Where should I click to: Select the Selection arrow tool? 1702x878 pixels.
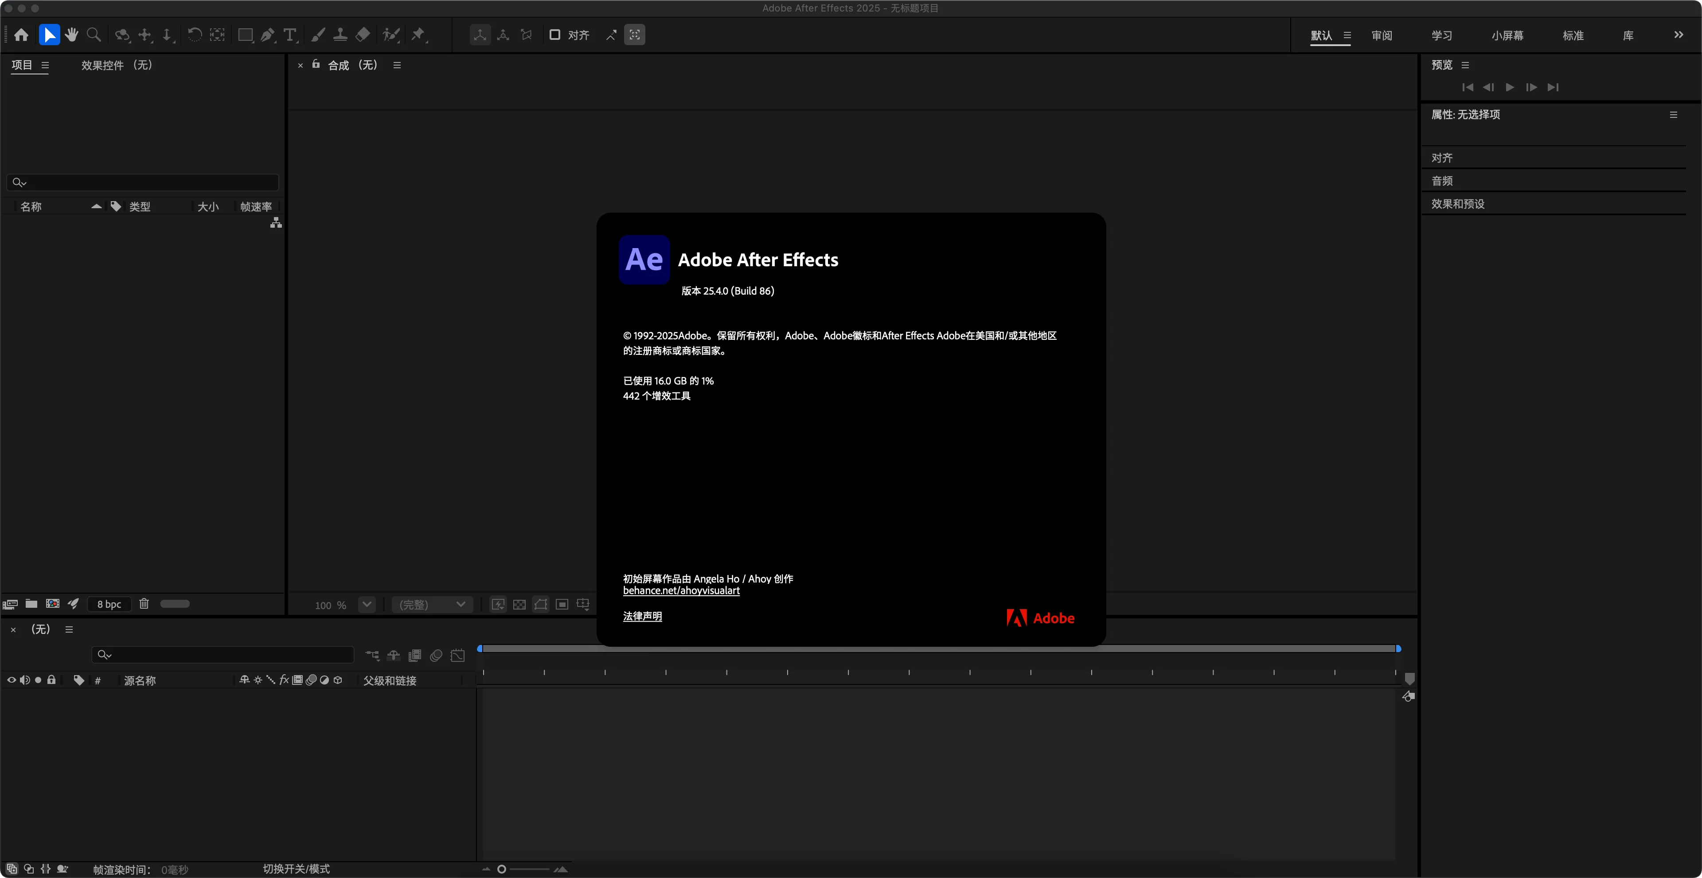point(50,35)
